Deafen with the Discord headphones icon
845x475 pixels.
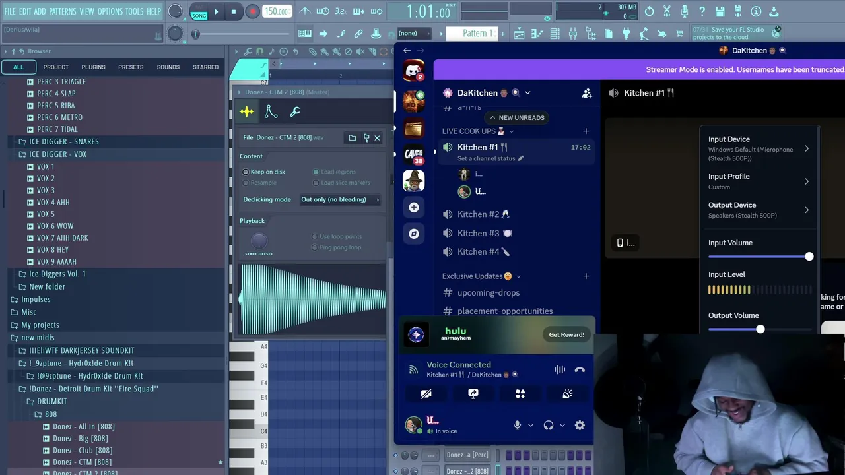[549, 426]
